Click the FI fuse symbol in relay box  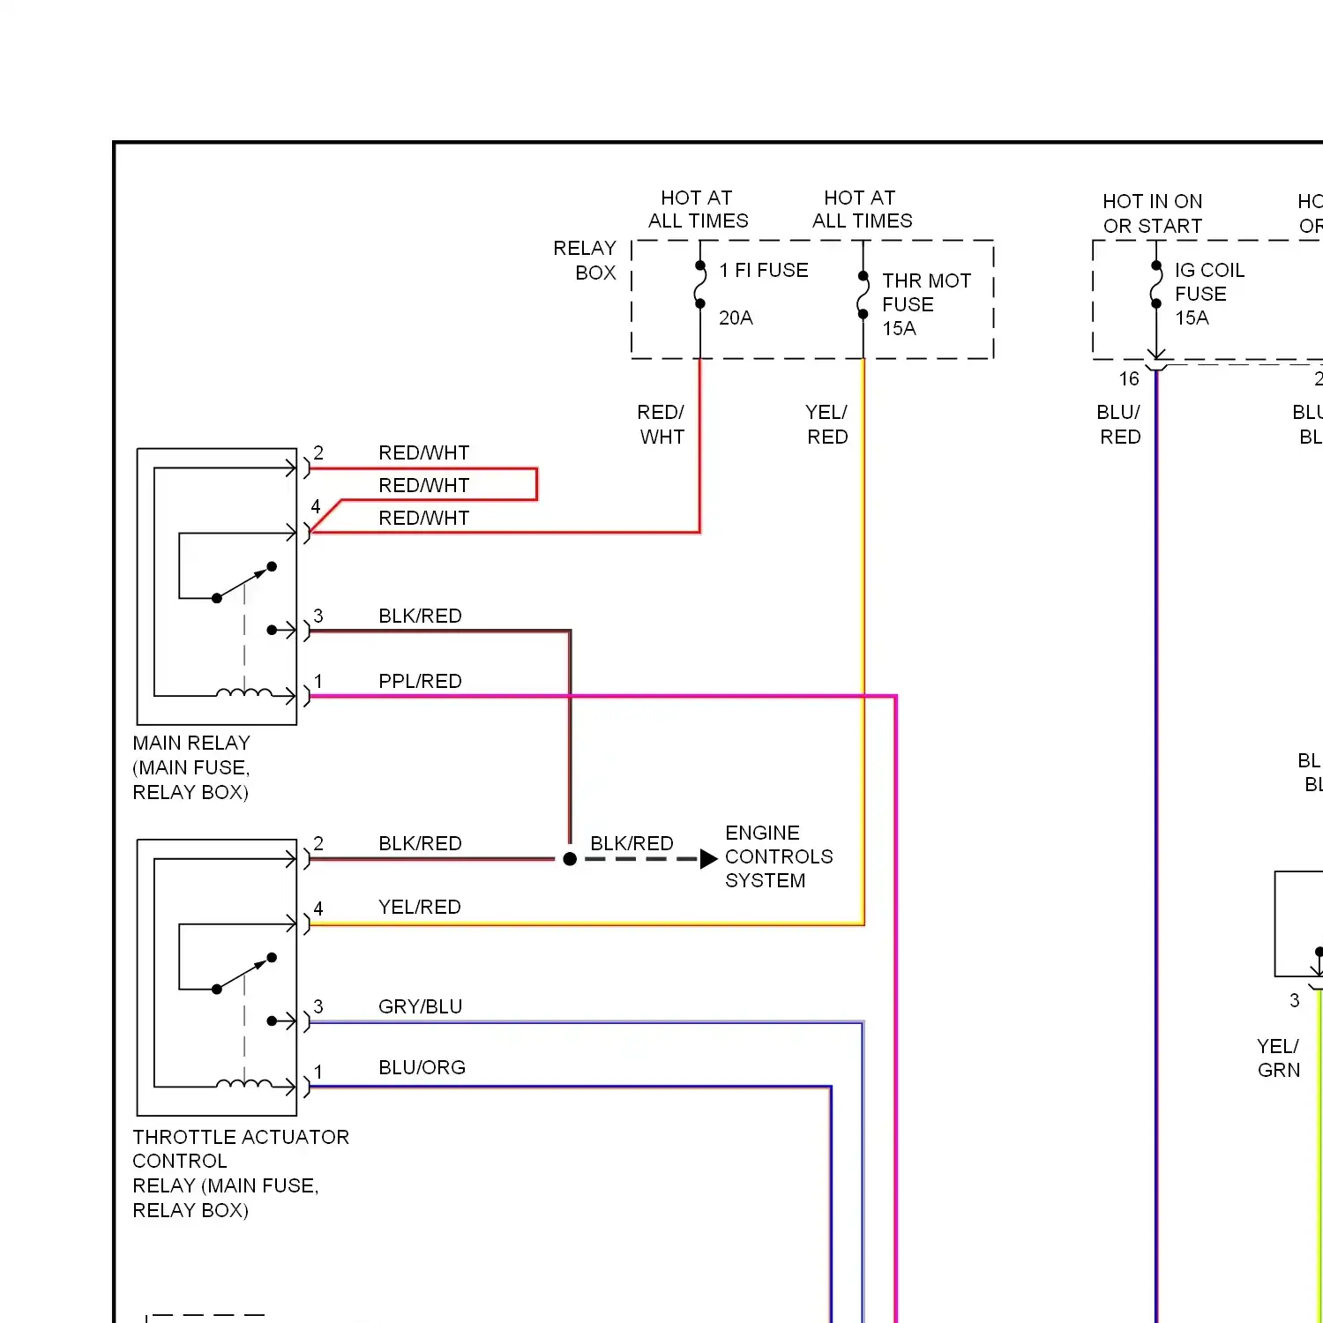700,284
